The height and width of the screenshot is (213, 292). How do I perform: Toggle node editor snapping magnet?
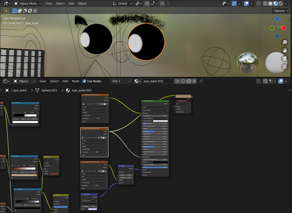(265, 81)
